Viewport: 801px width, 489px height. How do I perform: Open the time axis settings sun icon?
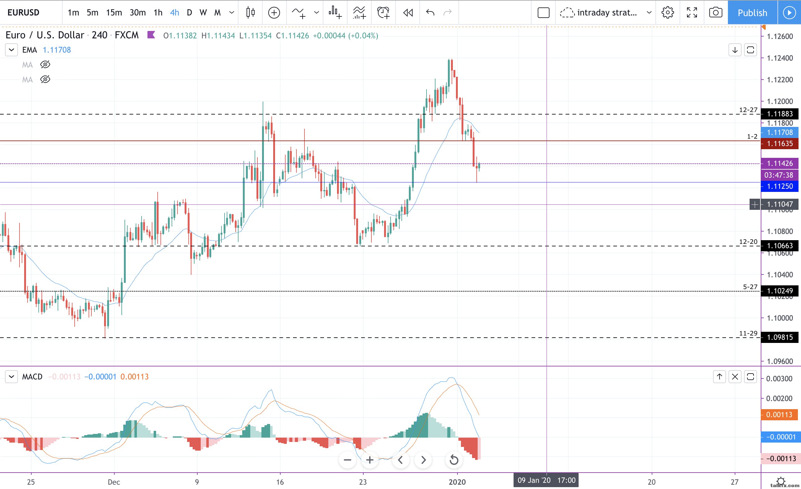781,481
